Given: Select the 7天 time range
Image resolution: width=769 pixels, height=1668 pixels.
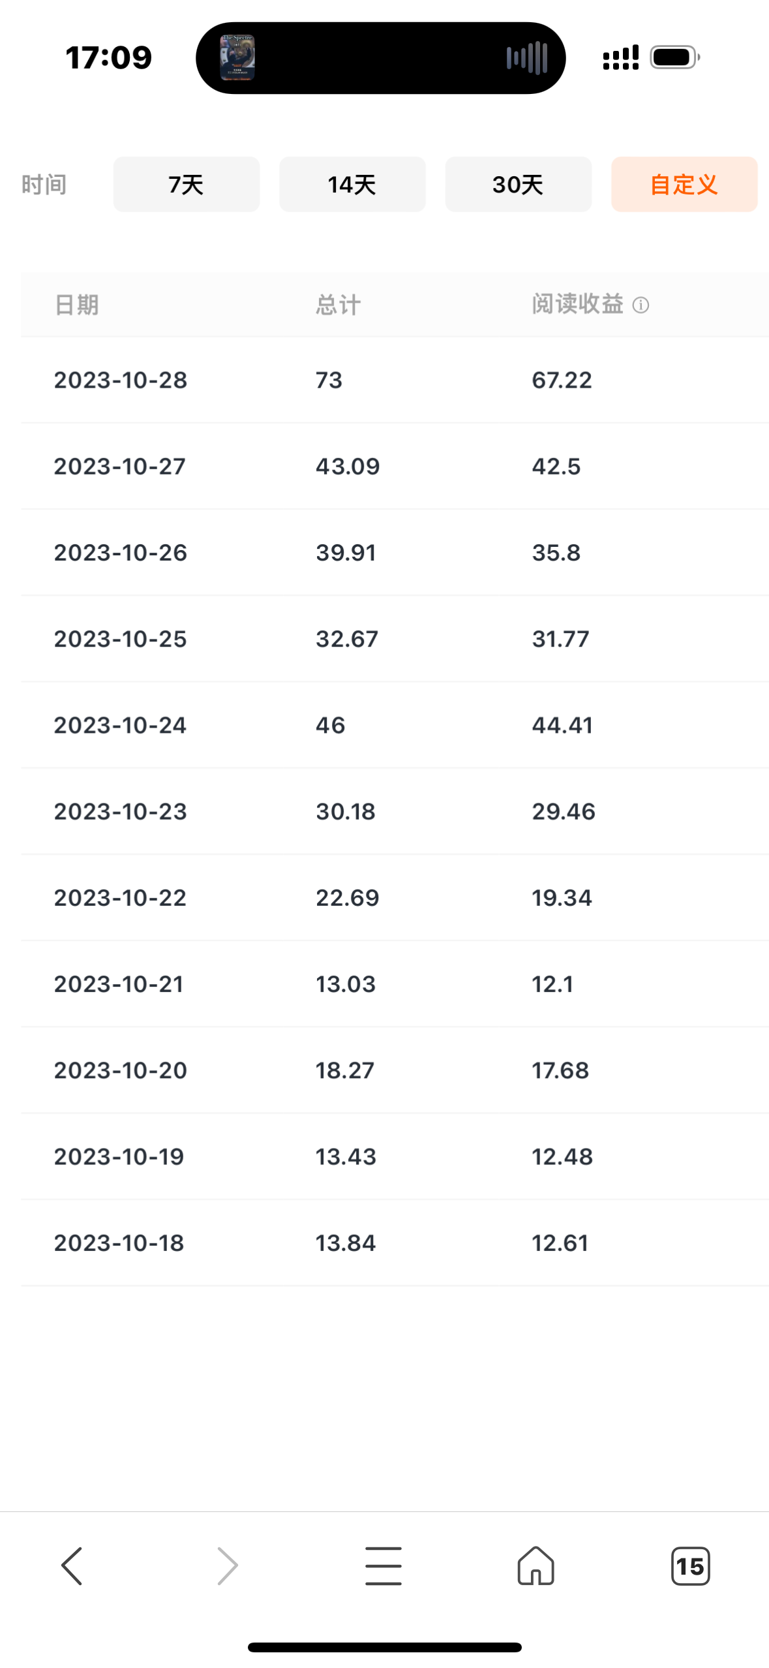Looking at the screenshot, I should [x=187, y=184].
